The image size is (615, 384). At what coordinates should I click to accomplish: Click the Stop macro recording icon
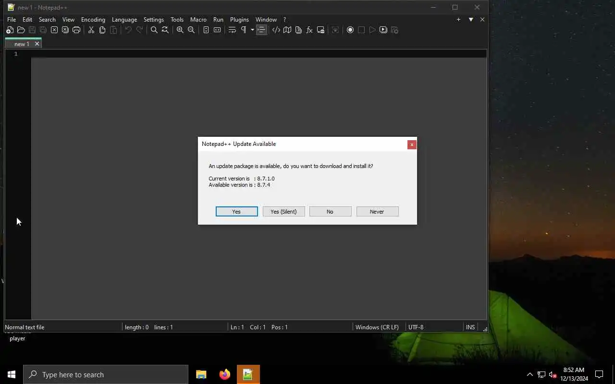[x=361, y=30]
